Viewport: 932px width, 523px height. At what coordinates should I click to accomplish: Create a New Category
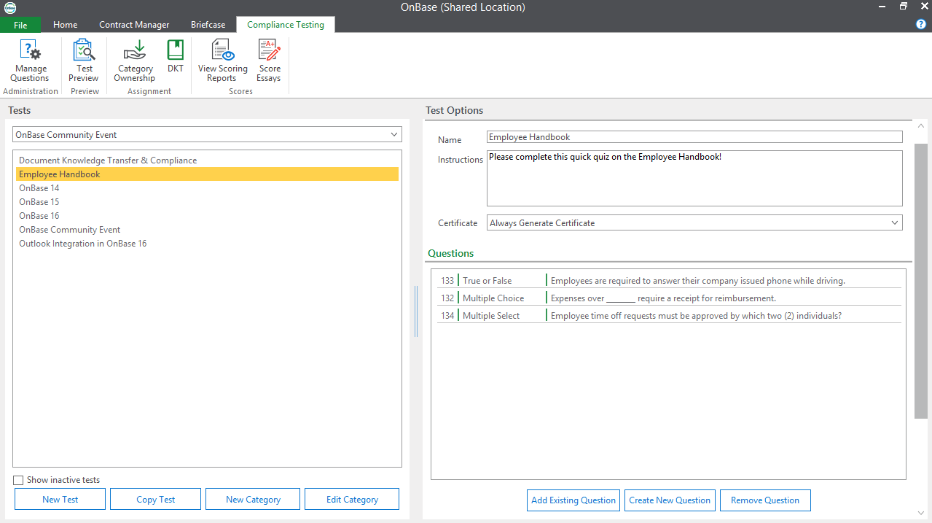click(x=253, y=499)
